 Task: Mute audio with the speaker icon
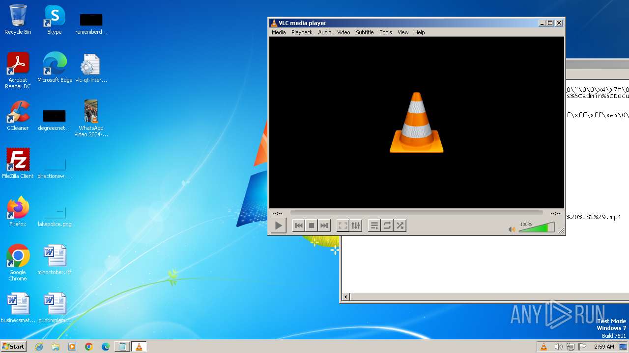click(x=512, y=229)
